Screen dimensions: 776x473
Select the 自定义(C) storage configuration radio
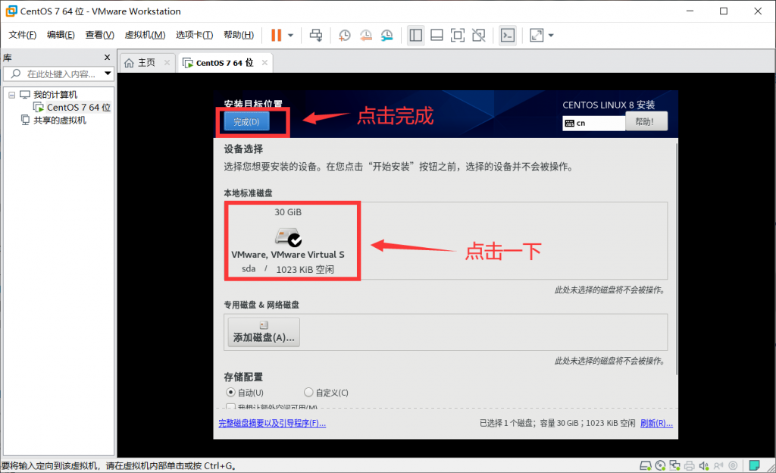pos(308,393)
